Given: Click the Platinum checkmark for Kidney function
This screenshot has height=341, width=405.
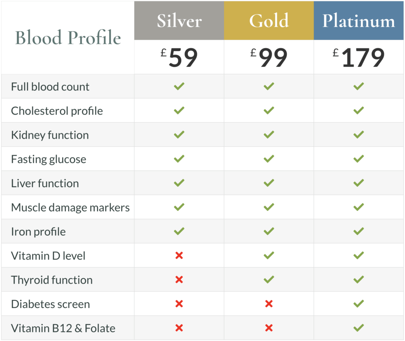Looking at the screenshot, I should point(359,135).
